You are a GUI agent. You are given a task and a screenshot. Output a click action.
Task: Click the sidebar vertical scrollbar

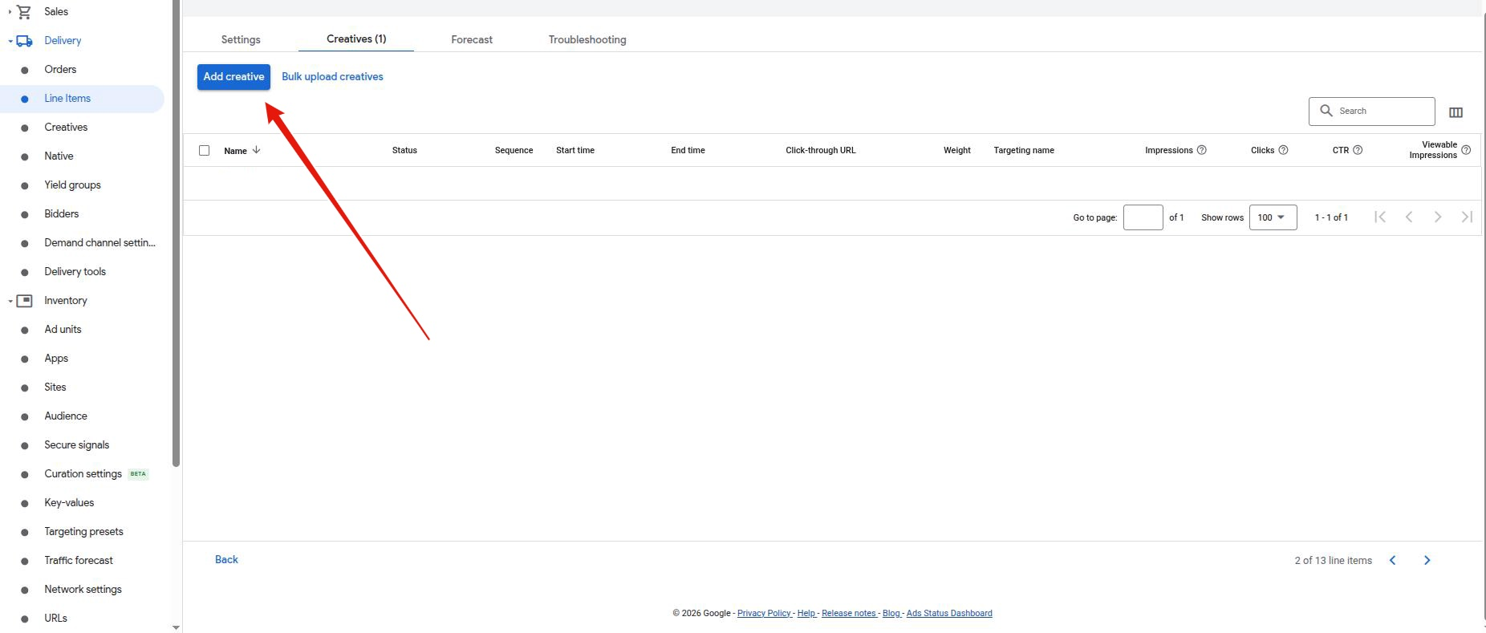tap(176, 241)
